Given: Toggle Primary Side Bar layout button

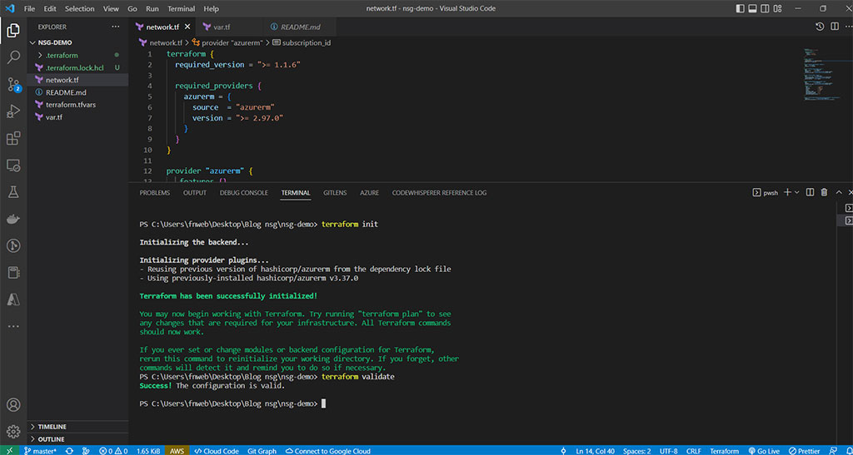Looking at the screenshot, I should (x=740, y=8).
